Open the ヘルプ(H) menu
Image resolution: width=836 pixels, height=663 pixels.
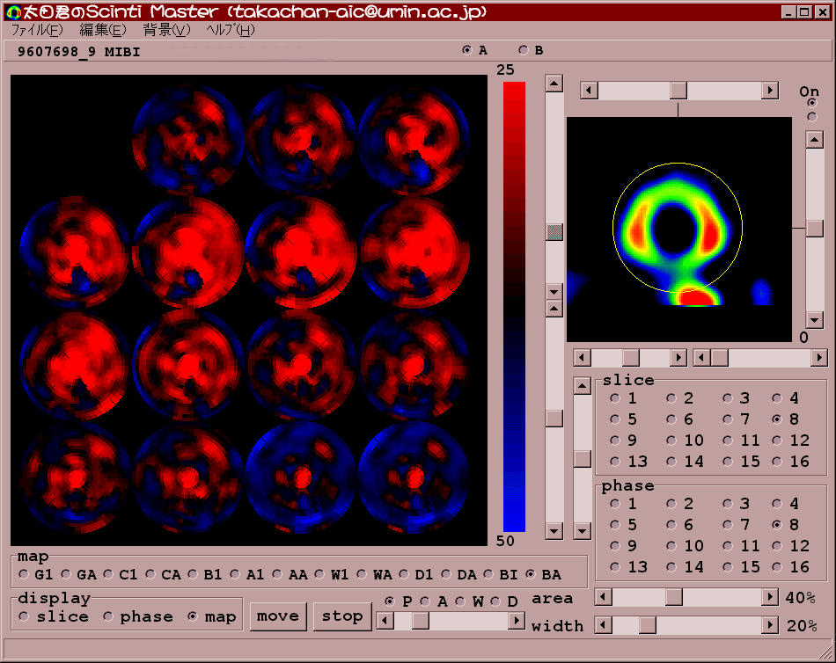[230, 30]
